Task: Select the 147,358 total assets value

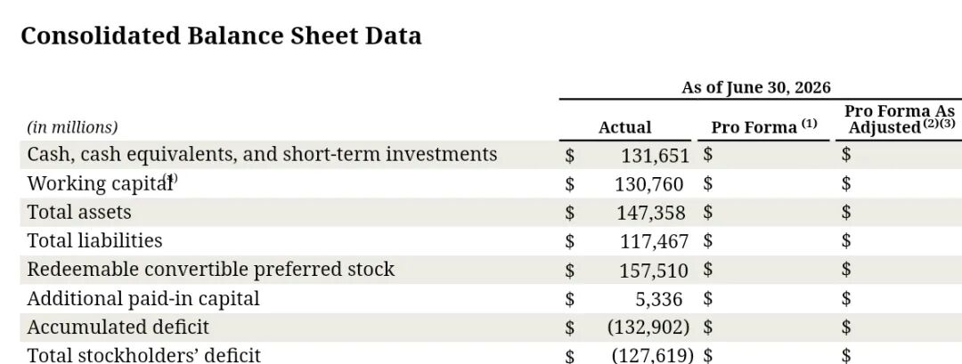Action: 651,214
